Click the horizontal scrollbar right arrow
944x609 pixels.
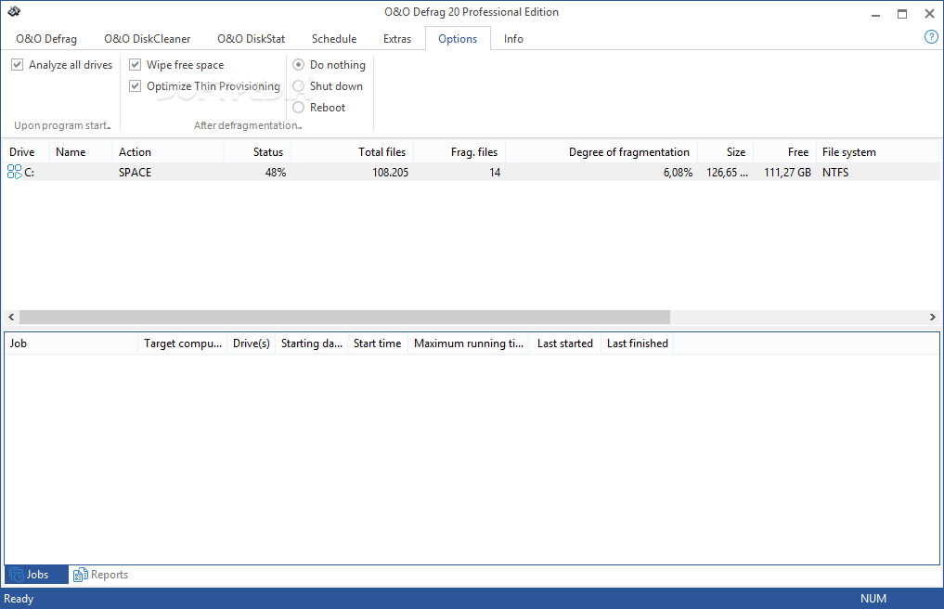tap(932, 317)
